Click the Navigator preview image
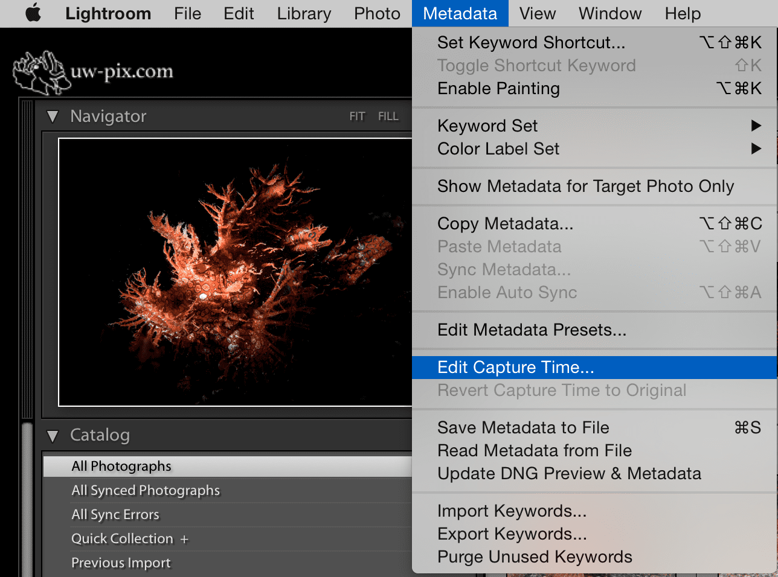 [236, 272]
